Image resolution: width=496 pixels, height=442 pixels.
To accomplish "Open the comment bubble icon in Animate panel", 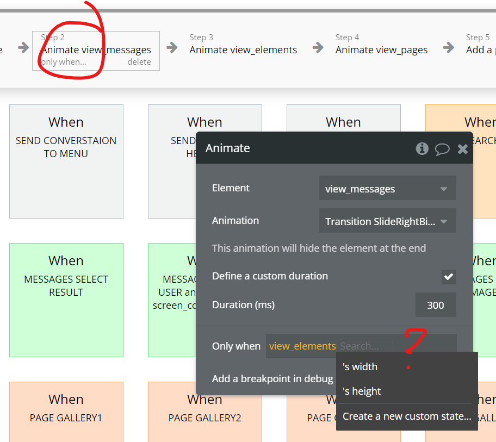I will point(442,149).
